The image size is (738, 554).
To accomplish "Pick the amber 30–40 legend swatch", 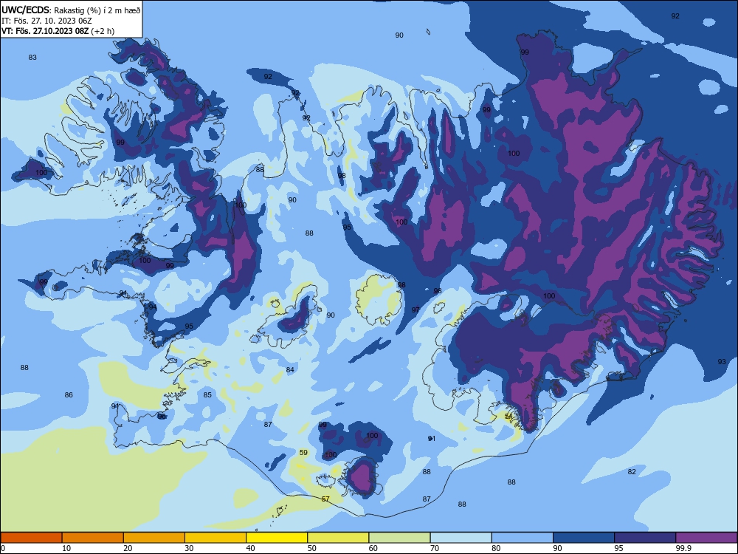I will coord(215,538).
